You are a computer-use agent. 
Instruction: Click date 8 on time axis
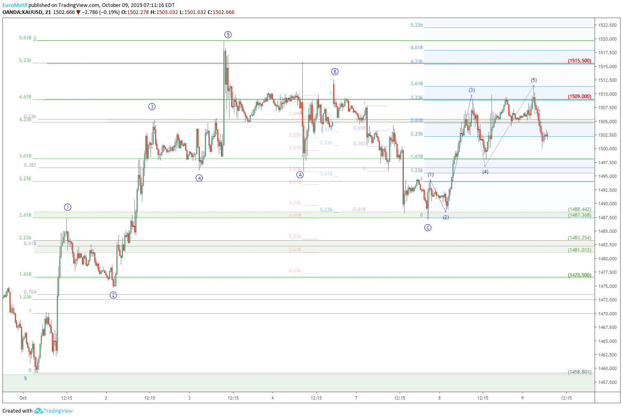pos(440,398)
